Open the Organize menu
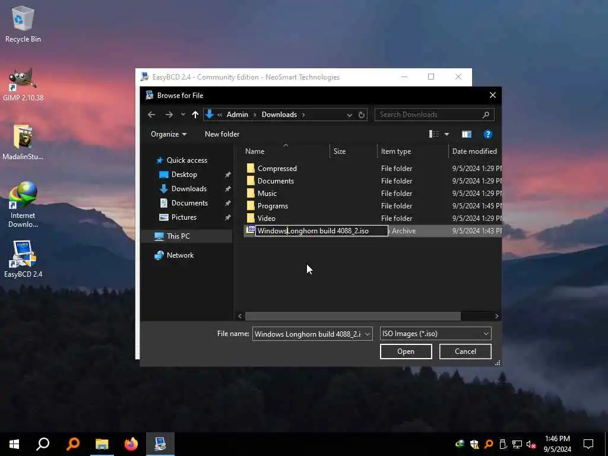The height and width of the screenshot is (456, 608). [168, 134]
